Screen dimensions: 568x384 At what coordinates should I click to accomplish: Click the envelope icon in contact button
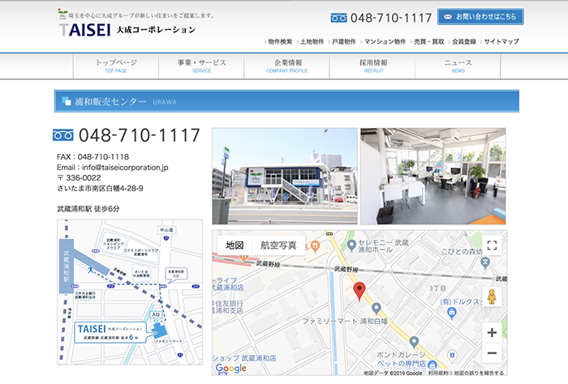pos(448,17)
